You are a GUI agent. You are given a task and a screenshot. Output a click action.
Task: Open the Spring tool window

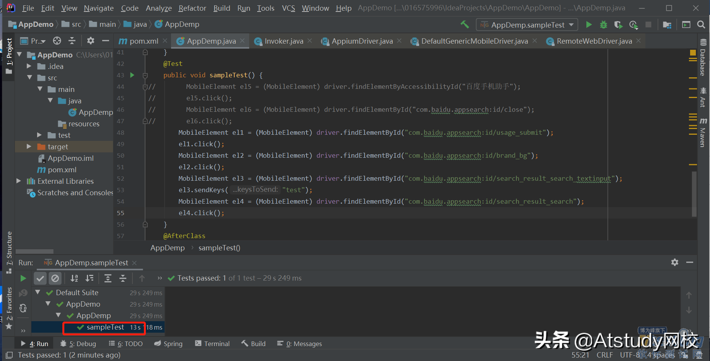[x=168, y=344]
